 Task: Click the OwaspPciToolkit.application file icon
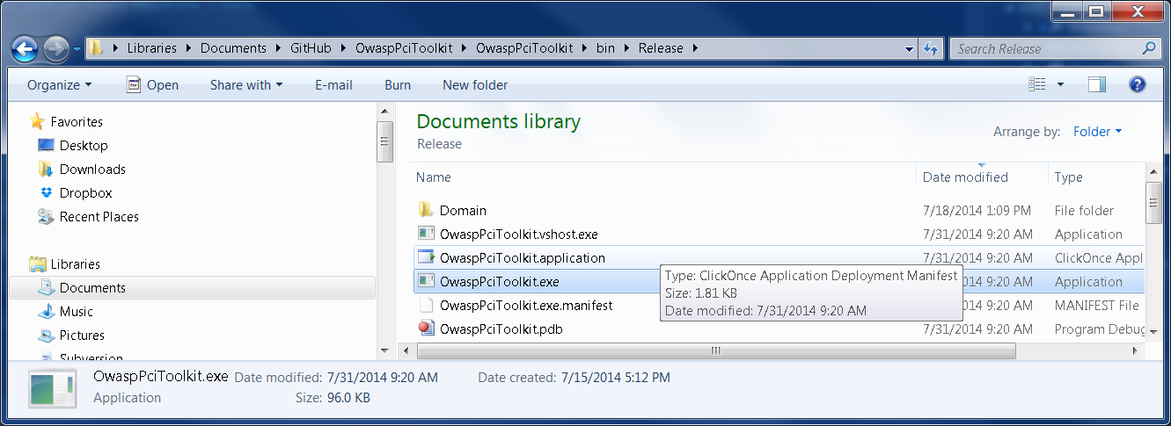click(426, 258)
